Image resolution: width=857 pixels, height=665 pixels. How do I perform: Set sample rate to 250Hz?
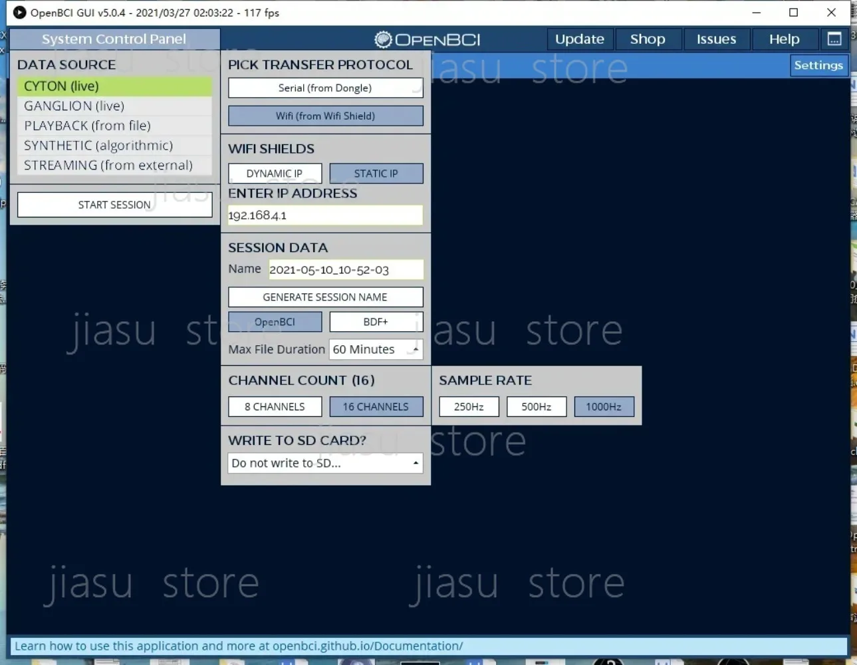pos(469,406)
